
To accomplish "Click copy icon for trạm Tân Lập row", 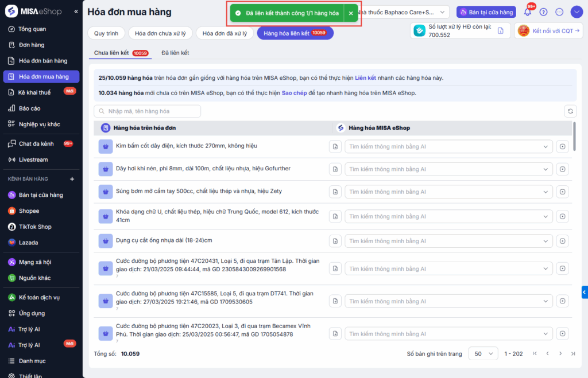I will pos(335,268).
